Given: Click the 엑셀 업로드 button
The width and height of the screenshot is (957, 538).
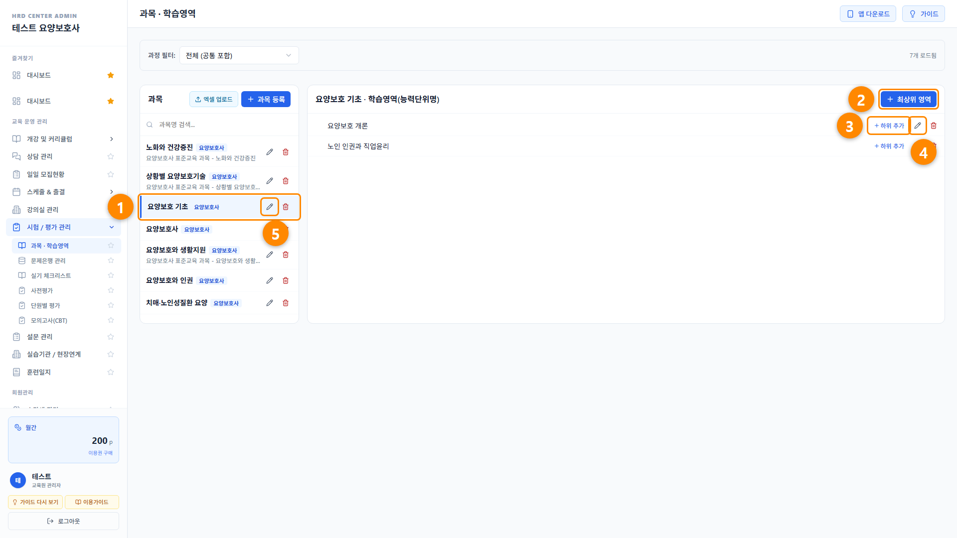Looking at the screenshot, I should [x=214, y=99].
